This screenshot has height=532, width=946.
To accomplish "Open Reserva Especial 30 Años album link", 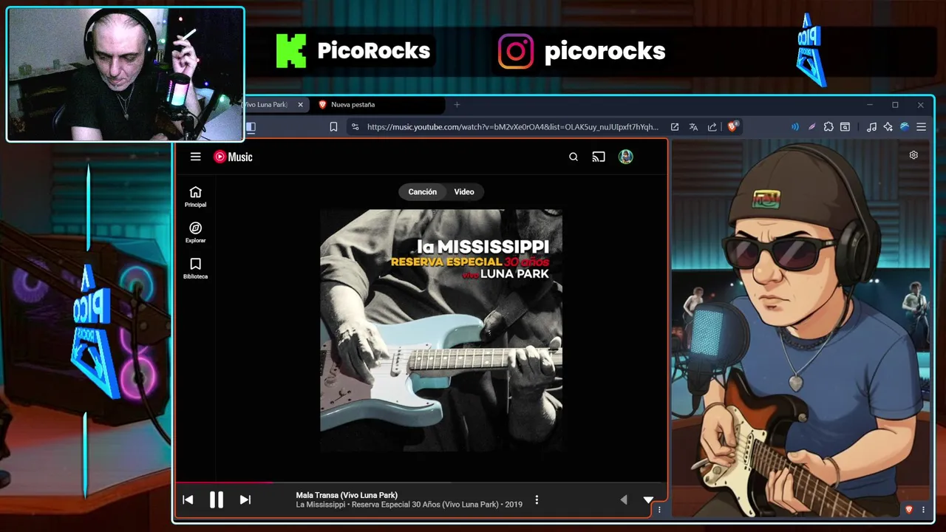I will point(425,505).
